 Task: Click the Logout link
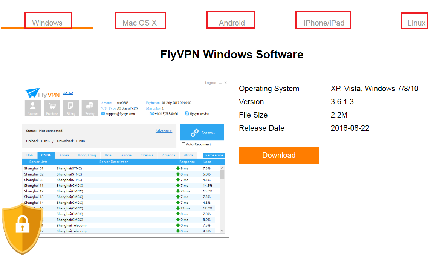tap(211, 83)
